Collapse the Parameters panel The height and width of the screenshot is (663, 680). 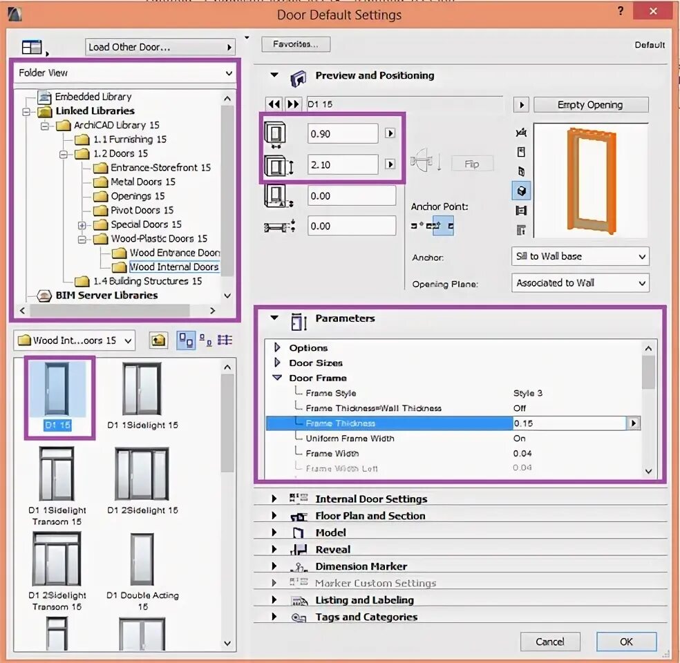tap(274, 318)
